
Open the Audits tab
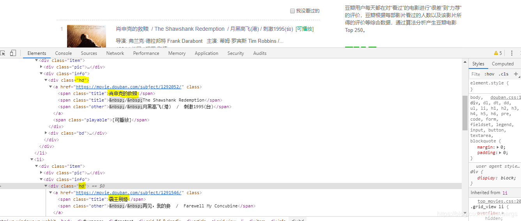click(260, 53)
